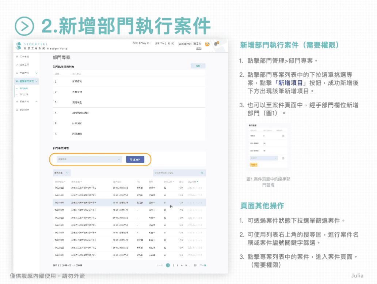Select the active sub-item 部門專案 in sidebar
Image resolution: width=377 pixels, height=284 pixels.
click(24, 89)
